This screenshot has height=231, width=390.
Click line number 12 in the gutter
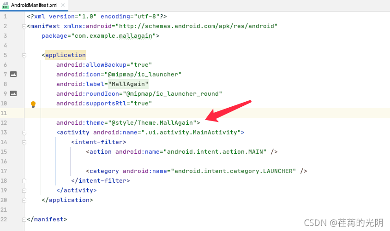coord(4,123)
